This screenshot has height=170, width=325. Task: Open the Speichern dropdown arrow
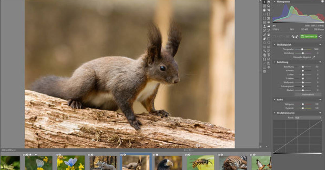[316, 36]
